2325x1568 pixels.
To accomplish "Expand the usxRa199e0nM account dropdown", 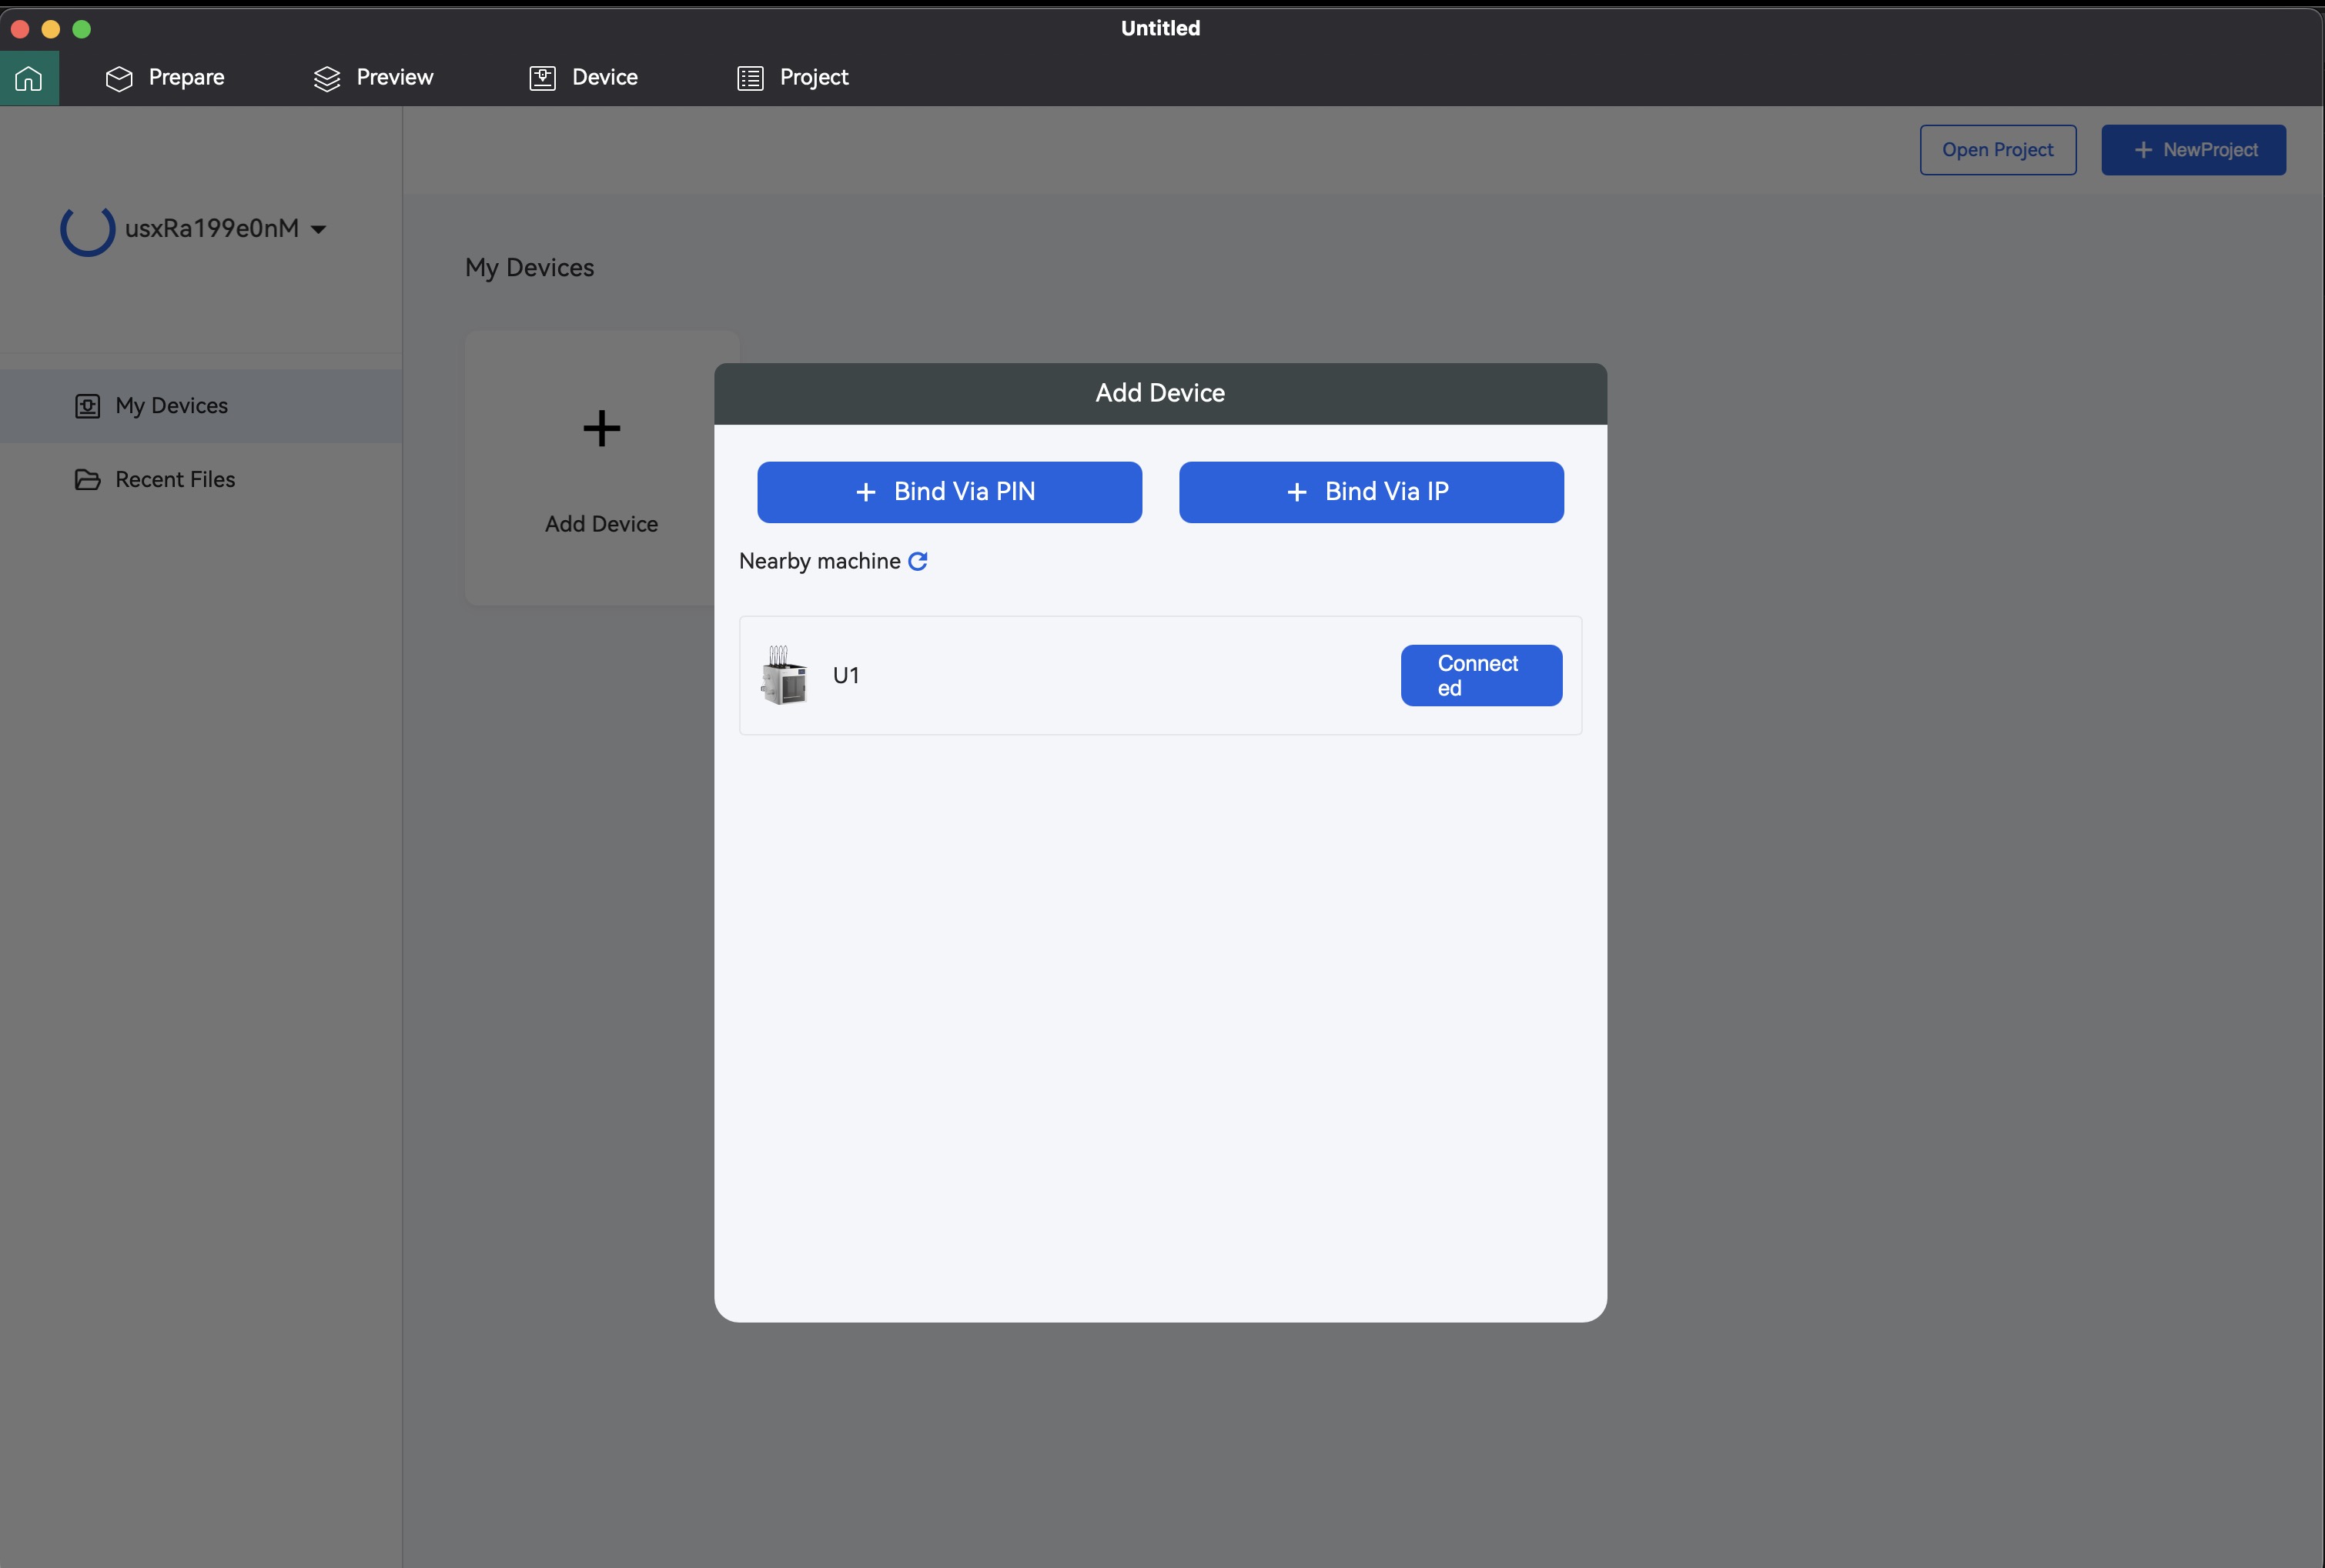I will pyautogui.click(x=318, y=229).
